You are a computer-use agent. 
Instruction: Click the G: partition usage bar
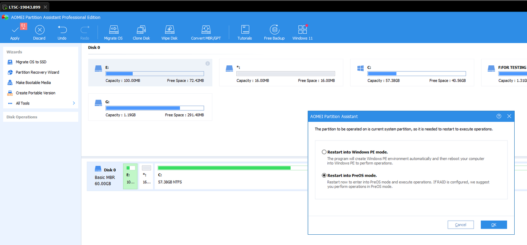pyautogui.click(x=154, y=108)
